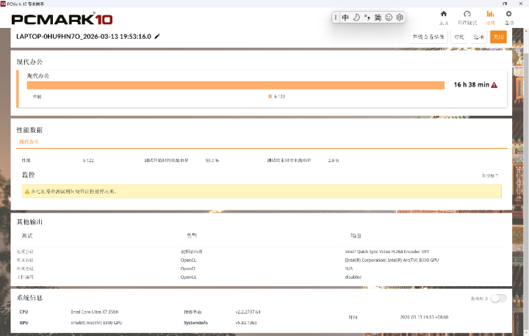This screenshot has width=529, height=336.
Task: Click the orange battery life progress bar
Action: [236, 85]
